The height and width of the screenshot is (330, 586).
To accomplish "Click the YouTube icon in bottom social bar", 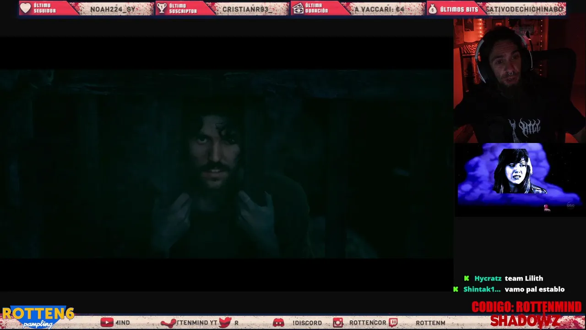I will (107, 323).
